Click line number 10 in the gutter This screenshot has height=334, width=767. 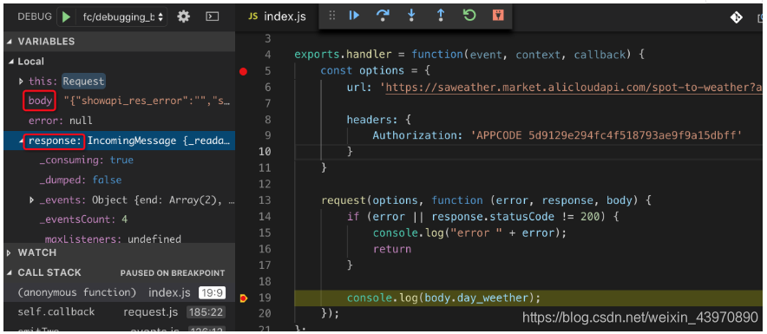pos(265,152)
